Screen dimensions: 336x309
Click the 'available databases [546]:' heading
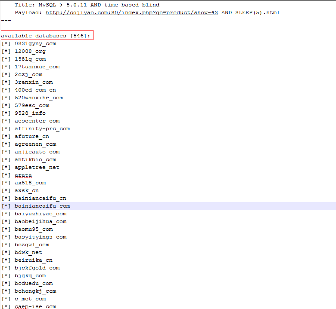point(46,36)
